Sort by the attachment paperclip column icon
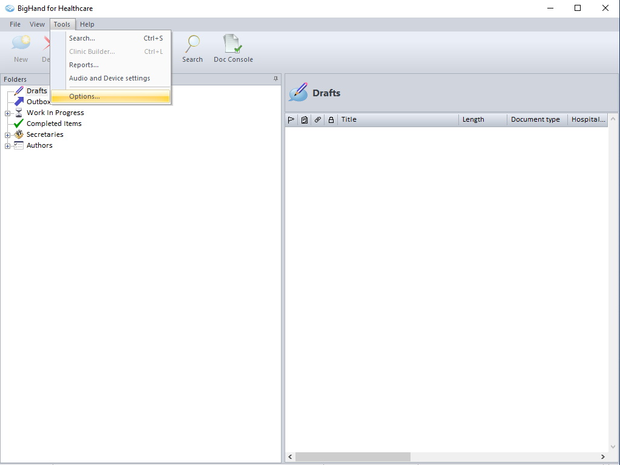Image resolution: width=620 pixels, height=465 pixels. tap(318, 119)
